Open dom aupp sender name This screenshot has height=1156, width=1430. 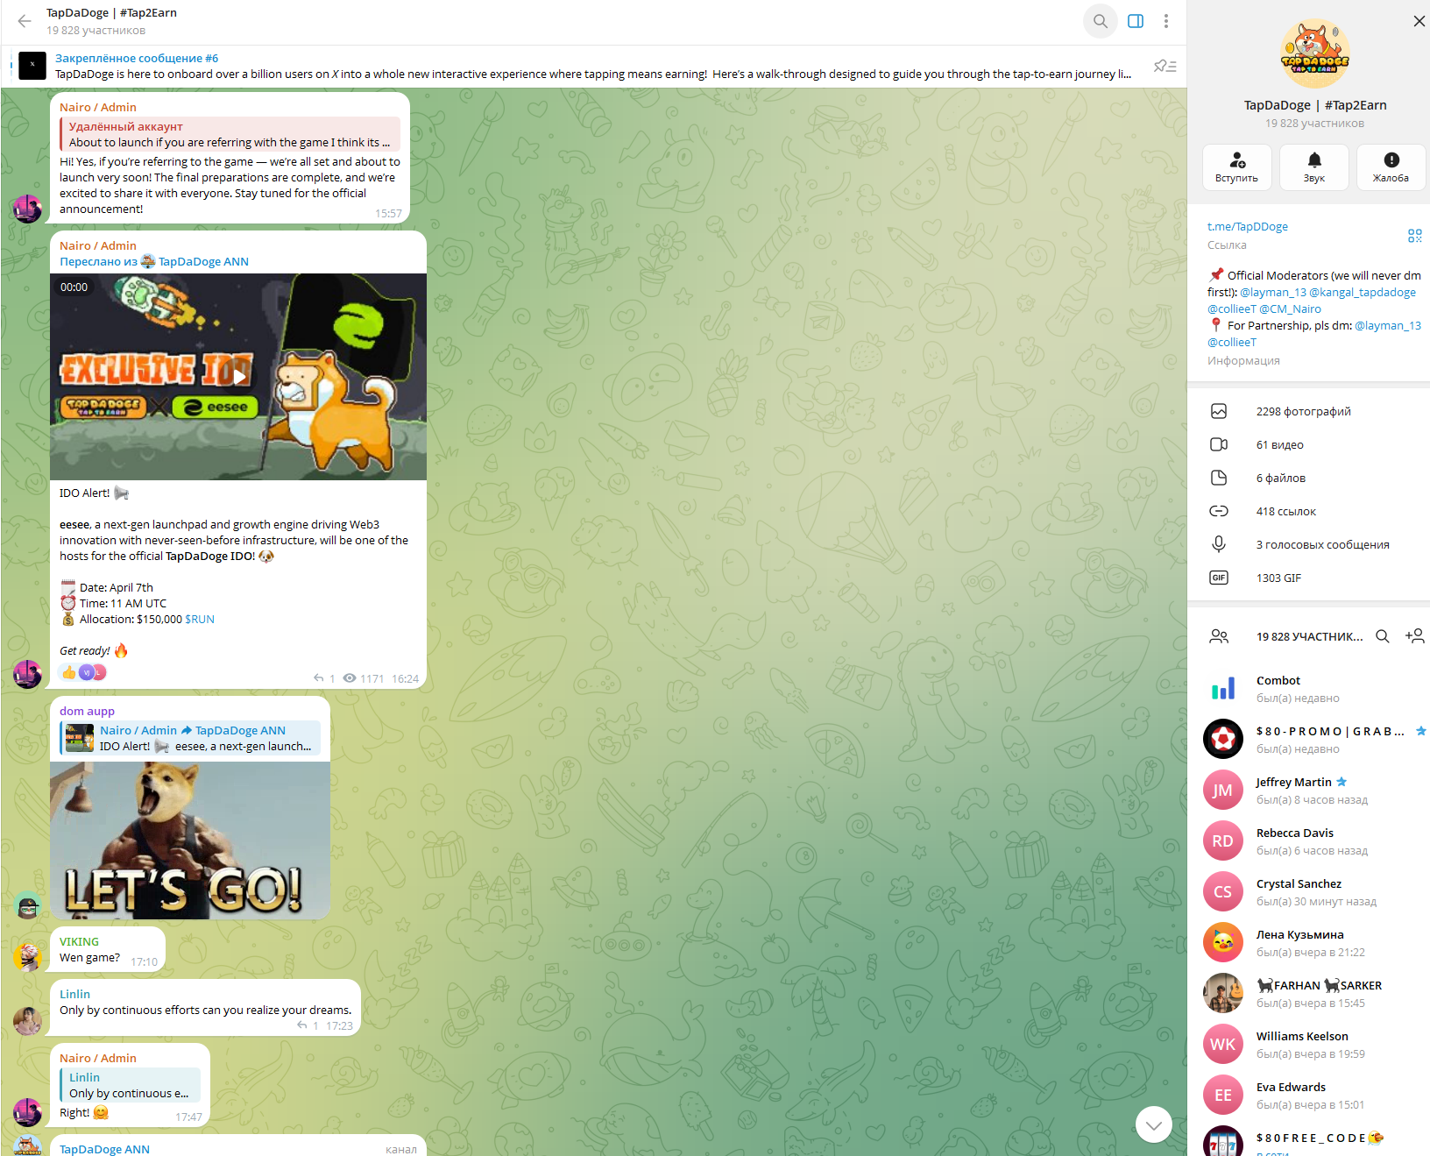click(x=87, y=712)
